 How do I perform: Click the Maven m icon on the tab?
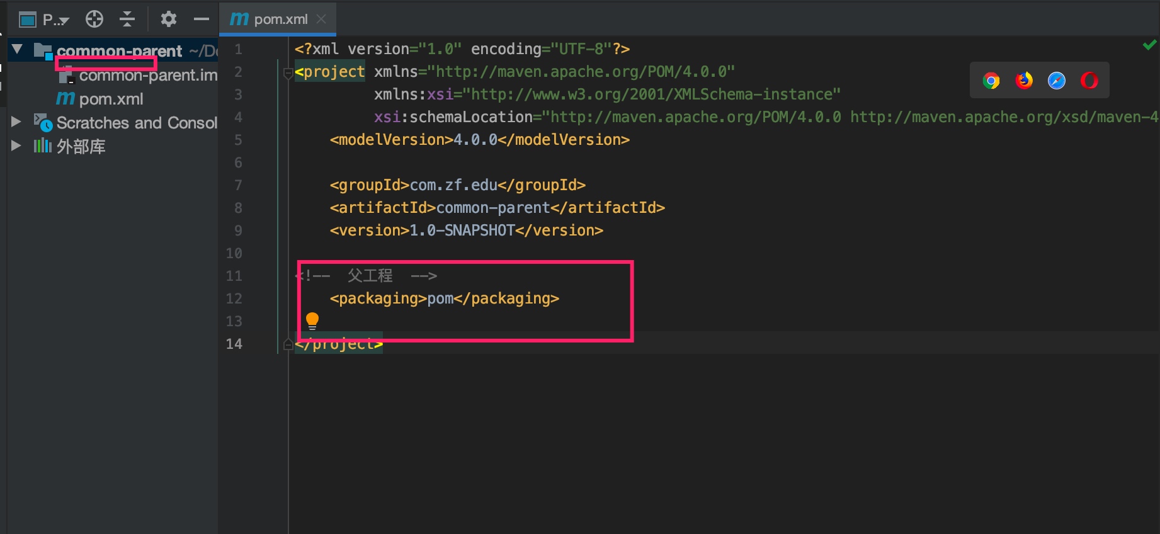click(239, 19)
